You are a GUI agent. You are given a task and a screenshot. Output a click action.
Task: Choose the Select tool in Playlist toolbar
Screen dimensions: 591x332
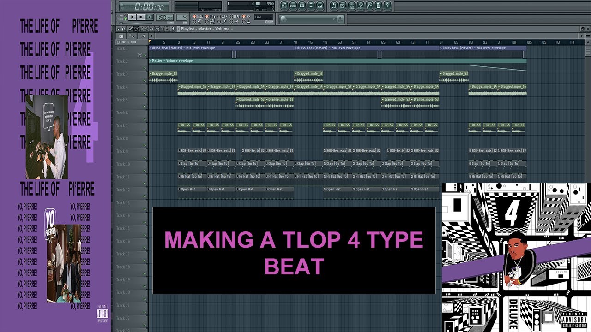pyautogui.click(x=162, y=29)
